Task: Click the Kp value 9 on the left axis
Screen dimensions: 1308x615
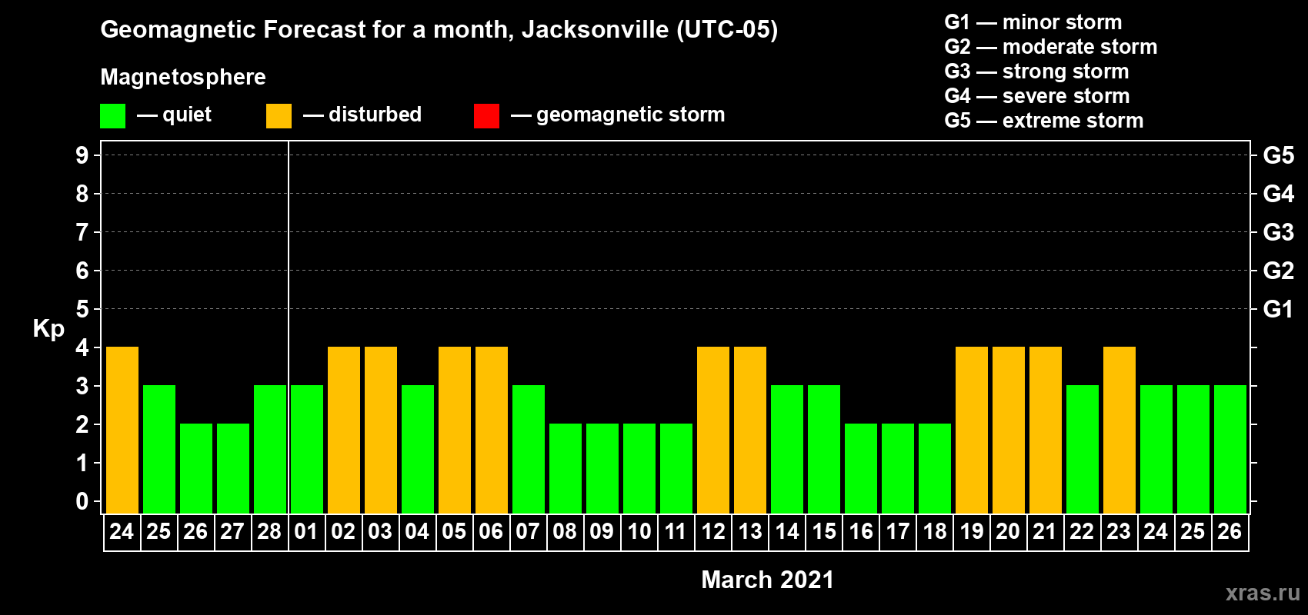Action: (82, 155)
